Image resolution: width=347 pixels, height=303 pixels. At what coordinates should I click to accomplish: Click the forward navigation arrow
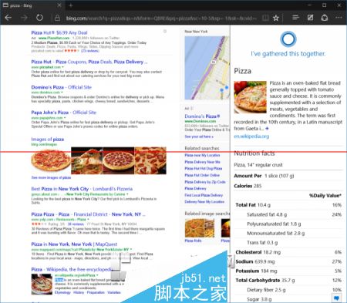click(x=24, y=18)
